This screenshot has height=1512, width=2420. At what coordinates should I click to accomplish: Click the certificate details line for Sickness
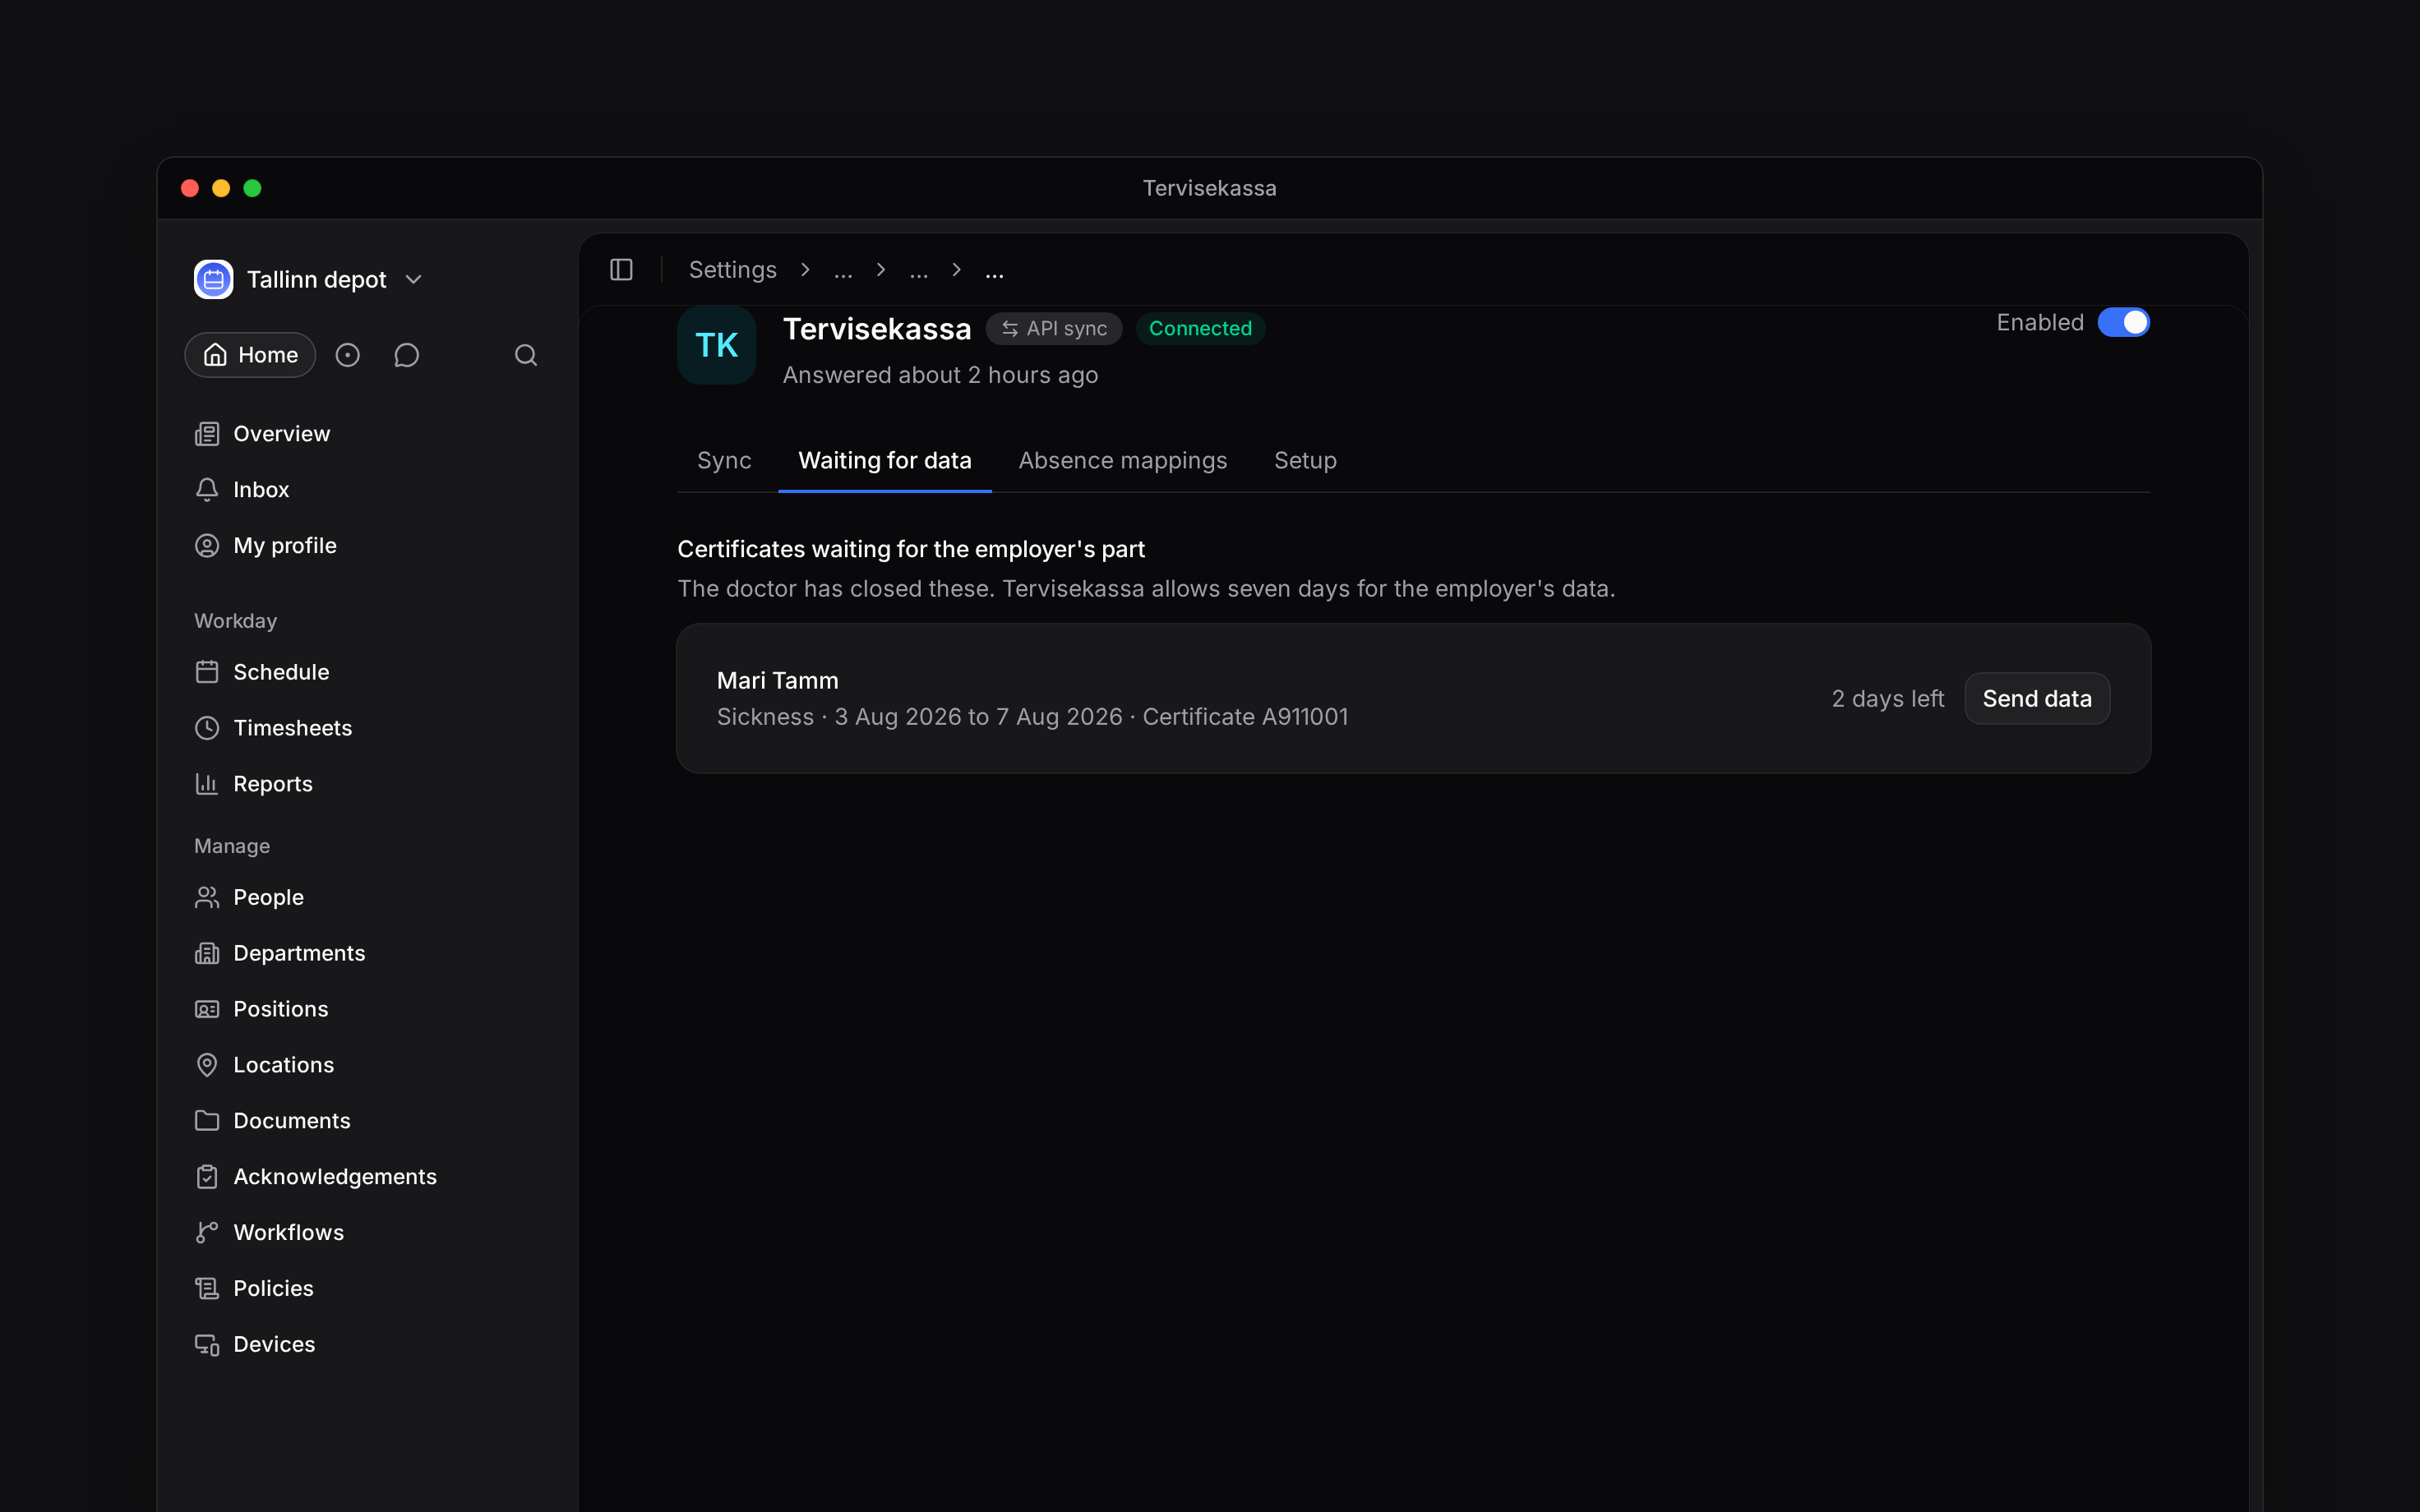1032,717
